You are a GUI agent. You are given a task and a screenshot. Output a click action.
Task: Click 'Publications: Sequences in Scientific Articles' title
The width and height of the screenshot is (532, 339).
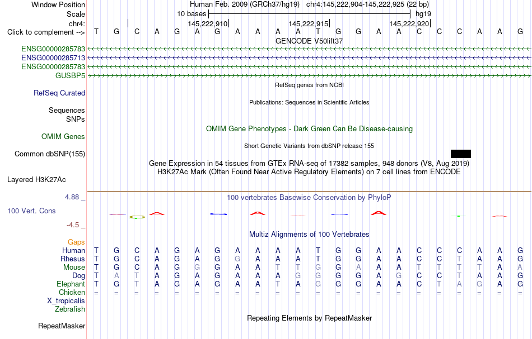click(x=309, y=102)
